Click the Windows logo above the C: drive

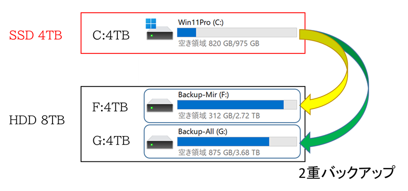click(151, 23)
